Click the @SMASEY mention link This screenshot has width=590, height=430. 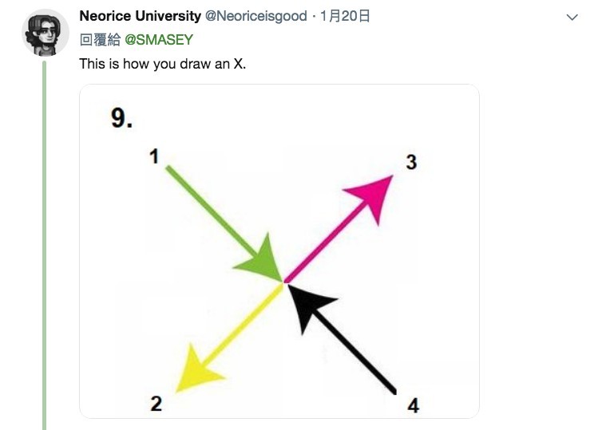(x=159, y=40)
